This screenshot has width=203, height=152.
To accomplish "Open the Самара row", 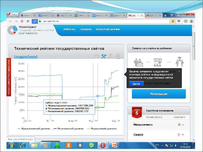I will (159, 135).
